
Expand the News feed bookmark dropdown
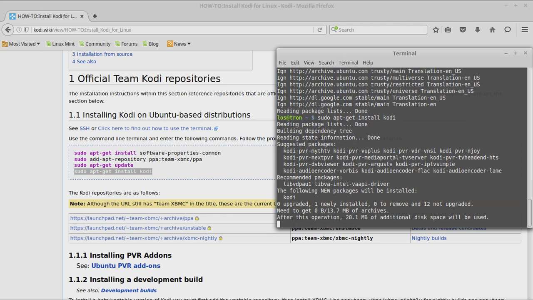click(x=179, y=44)
